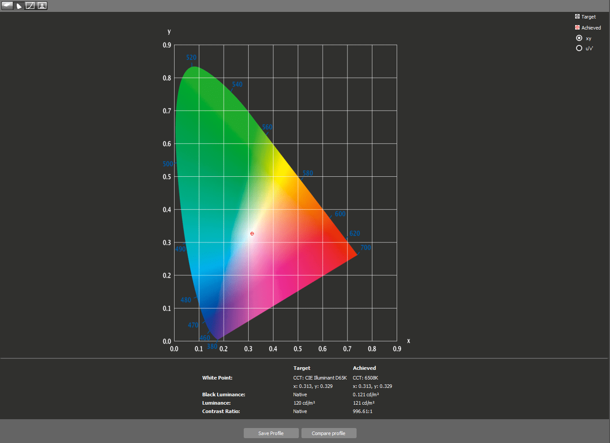Click the 520 wavelength label on the chart
Screen dimensions: 610x443
coord(191,57)
